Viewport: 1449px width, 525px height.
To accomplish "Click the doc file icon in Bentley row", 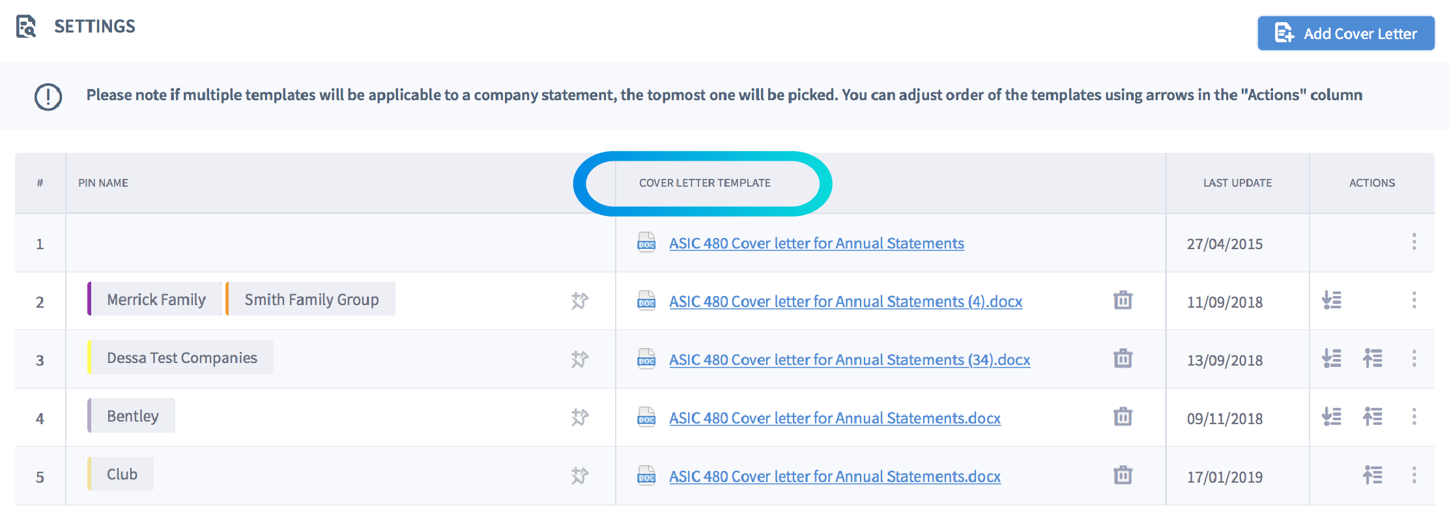I will pyautogui.click(x=646, y=417).
